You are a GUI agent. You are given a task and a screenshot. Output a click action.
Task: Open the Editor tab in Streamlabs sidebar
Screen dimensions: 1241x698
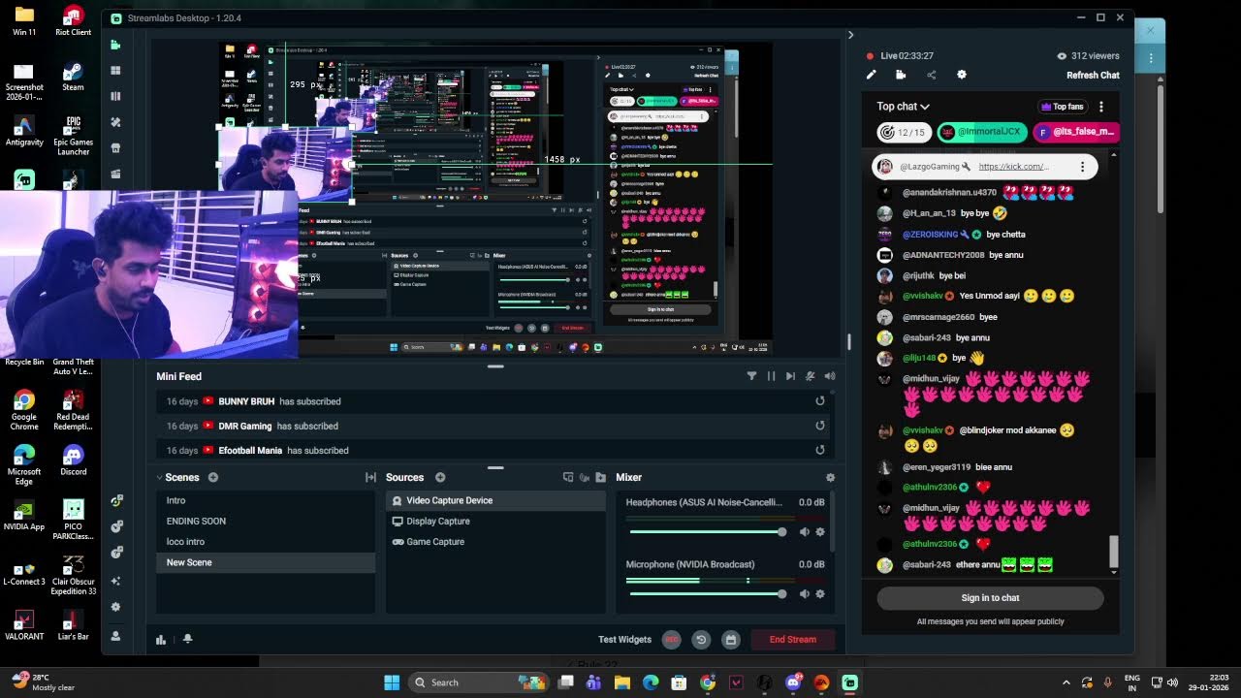click(x=115, y=45)
